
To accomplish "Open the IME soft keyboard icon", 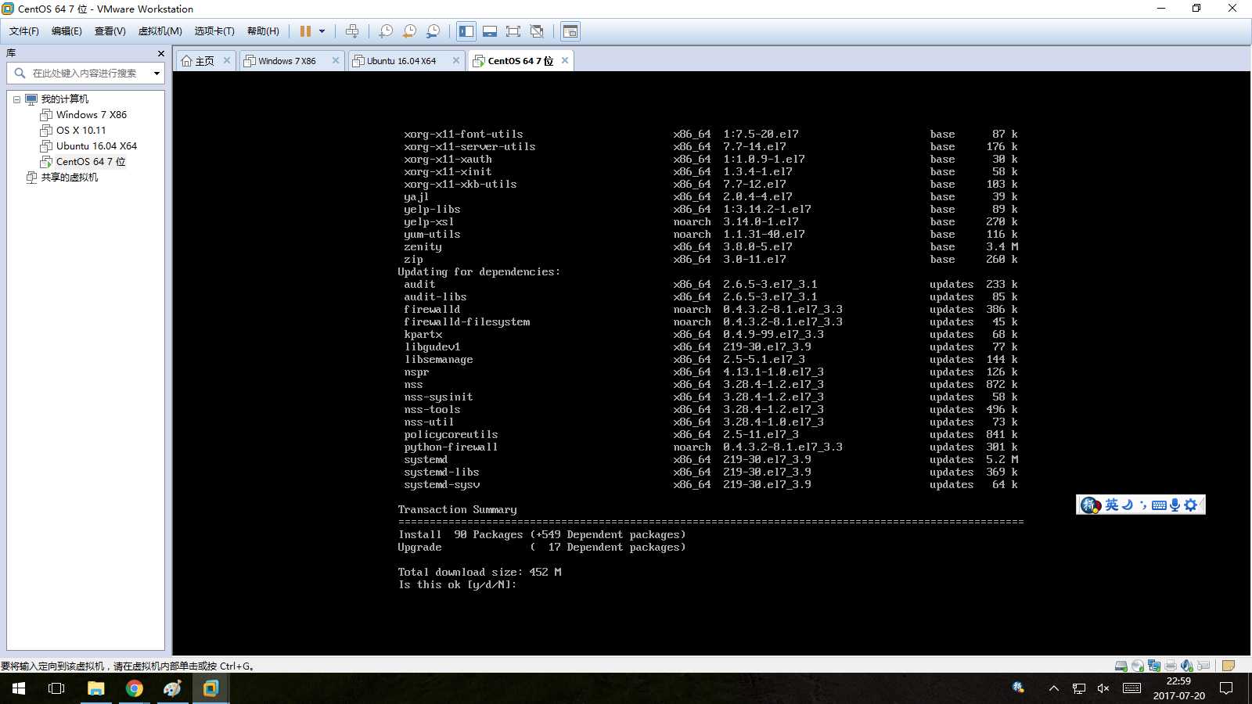I will [1159, 505].
